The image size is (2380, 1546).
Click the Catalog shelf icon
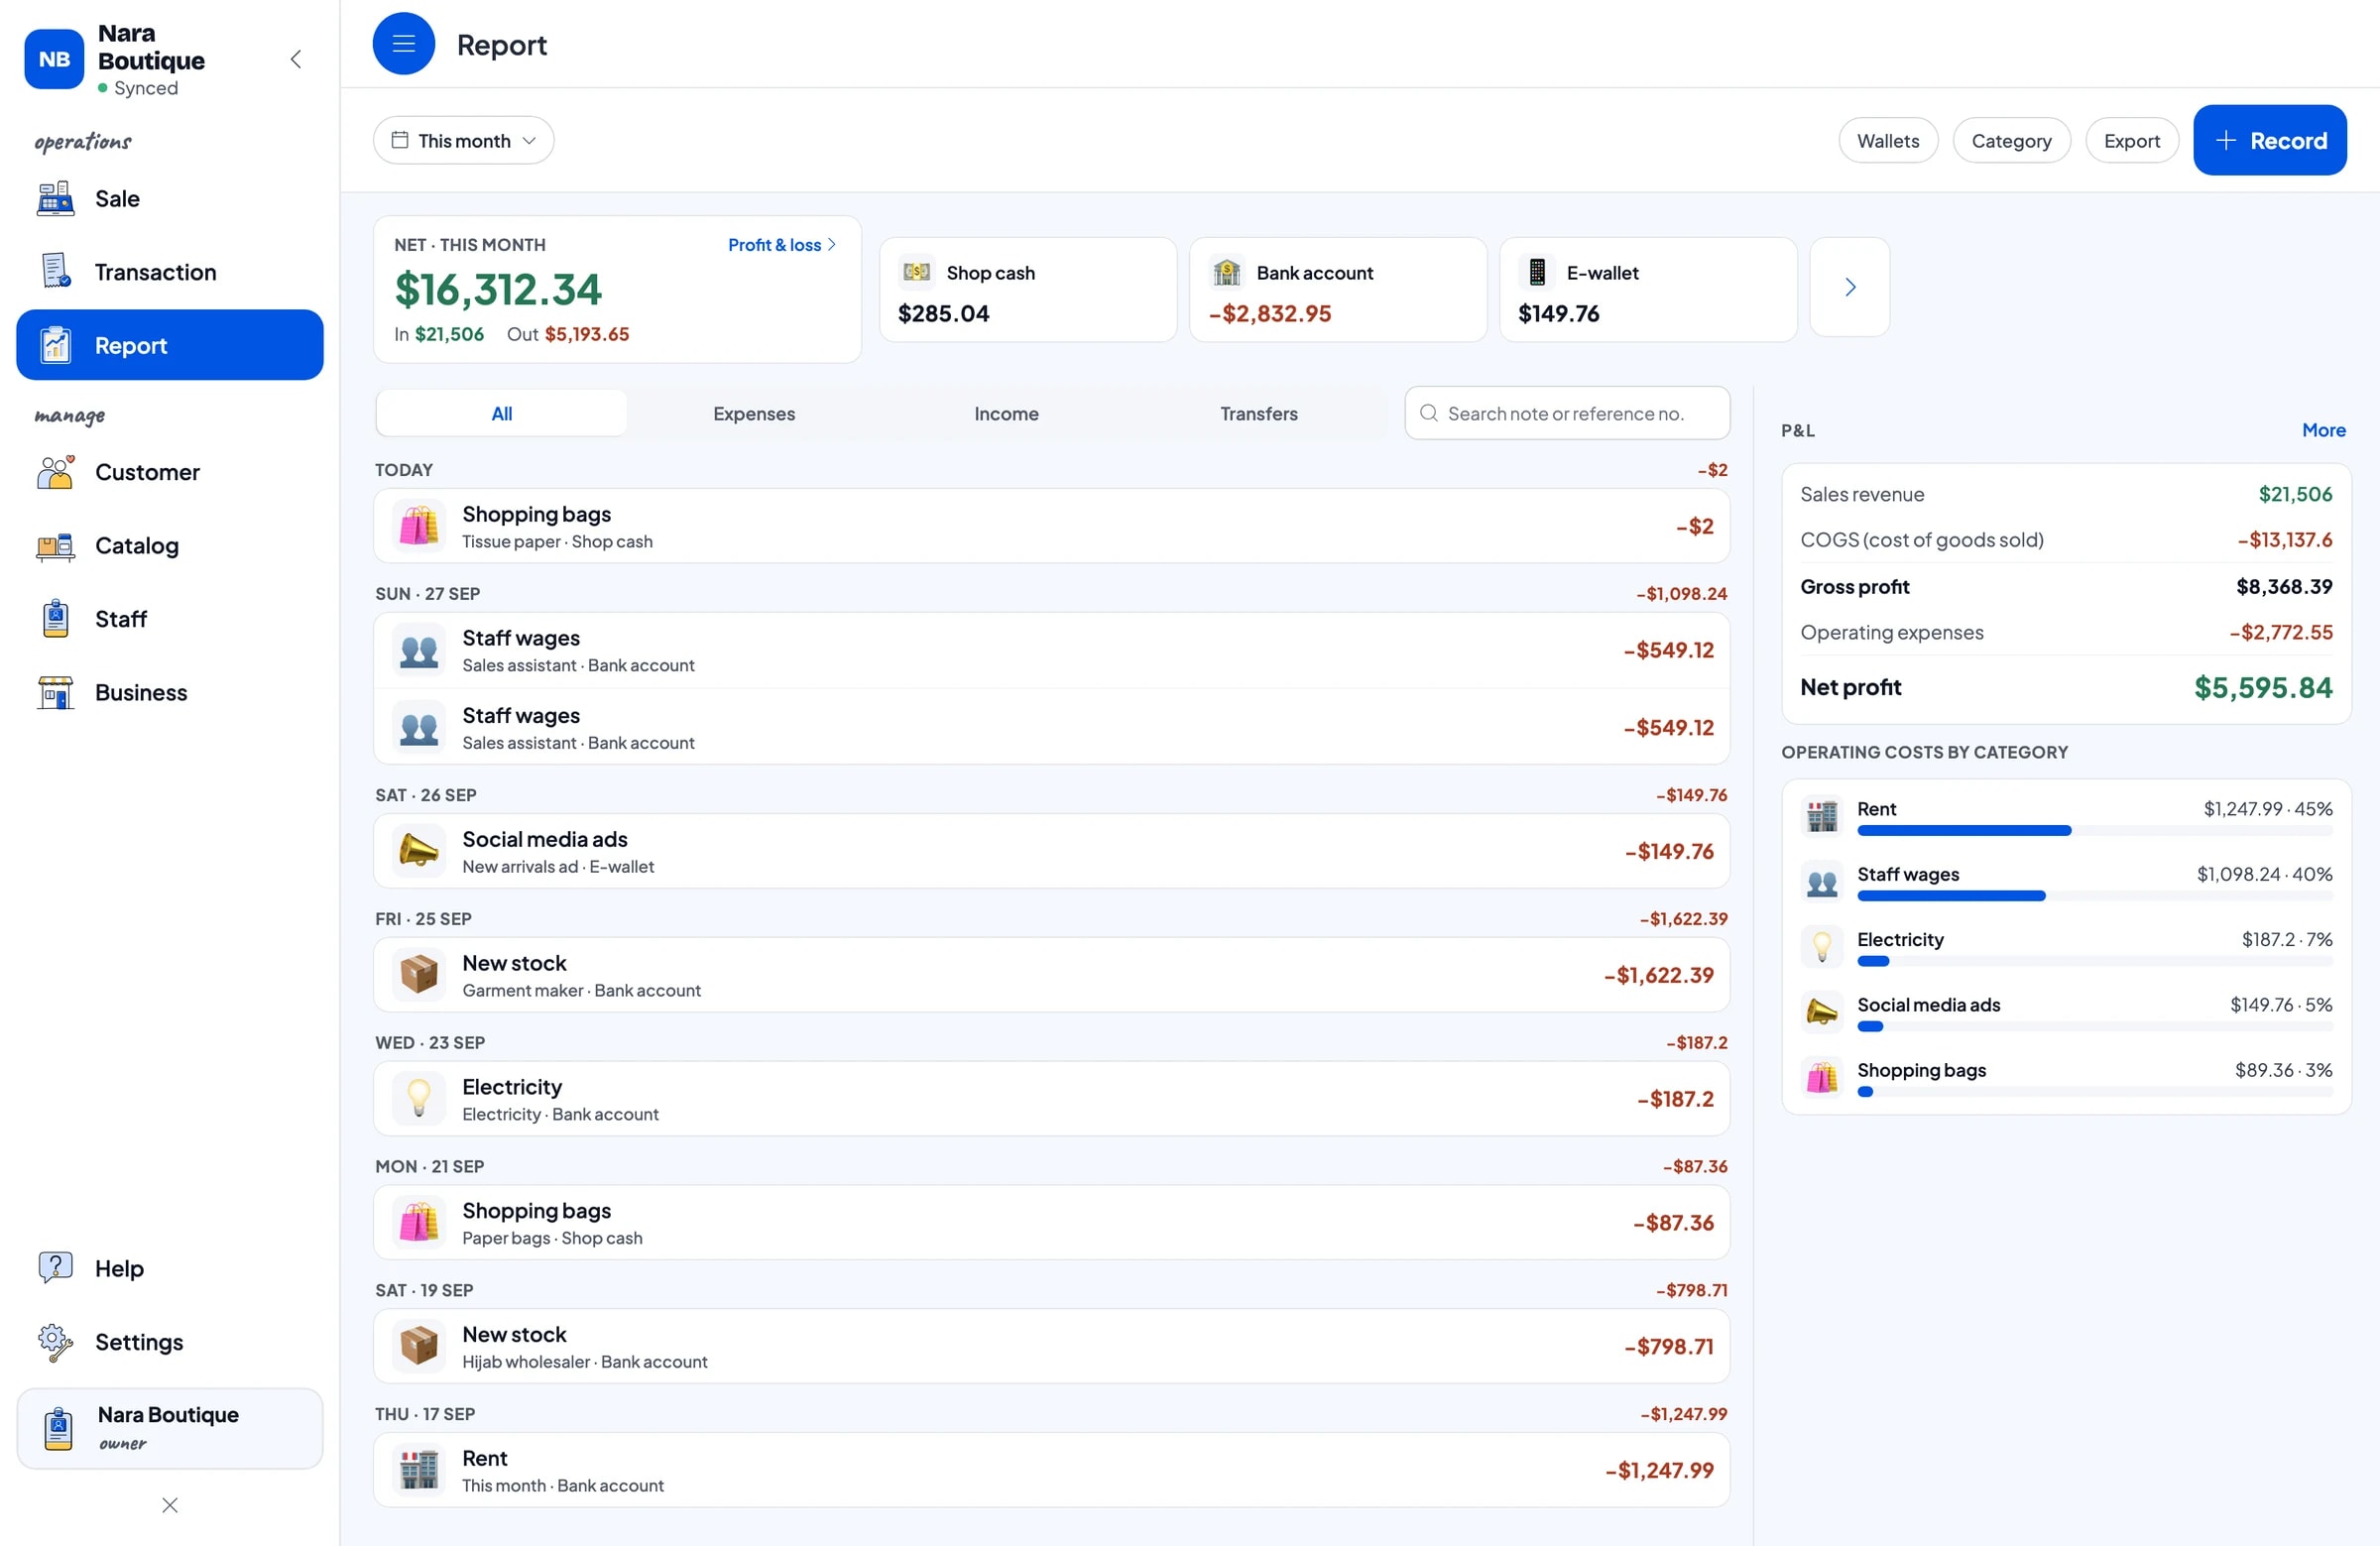coord(55,546)
